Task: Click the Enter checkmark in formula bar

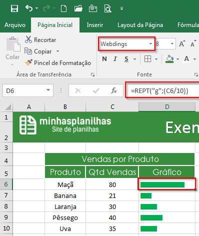Action: pos(96,90)
